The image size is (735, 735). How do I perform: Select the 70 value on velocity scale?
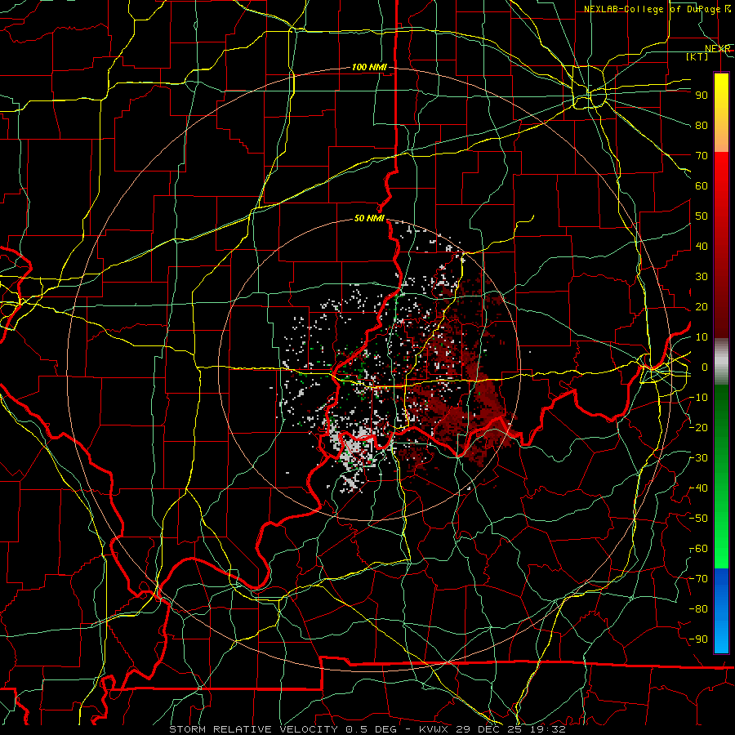(702, 156)
